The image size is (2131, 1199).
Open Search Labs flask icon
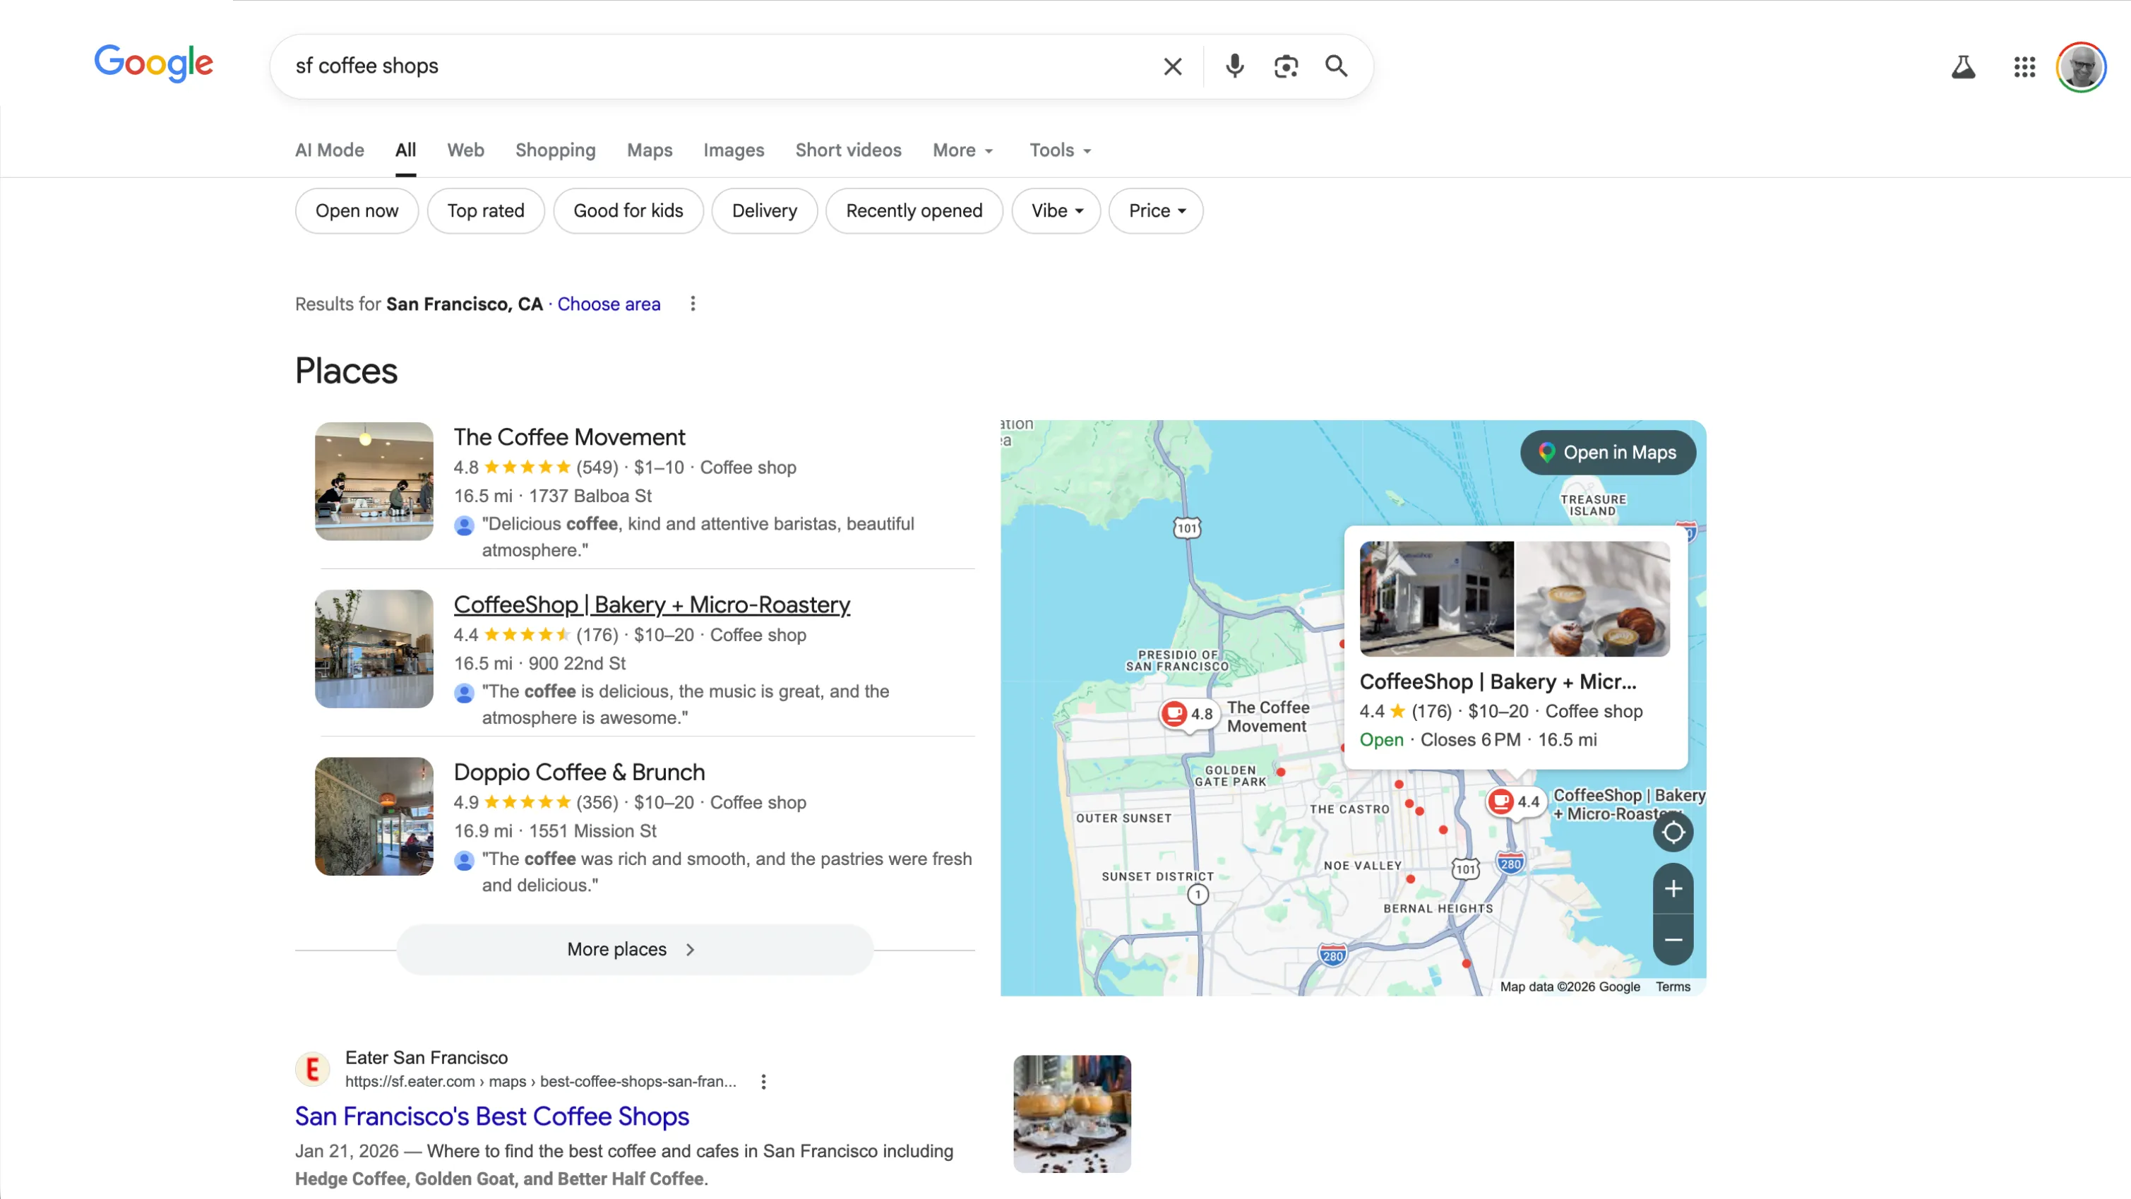(1963, 67)
